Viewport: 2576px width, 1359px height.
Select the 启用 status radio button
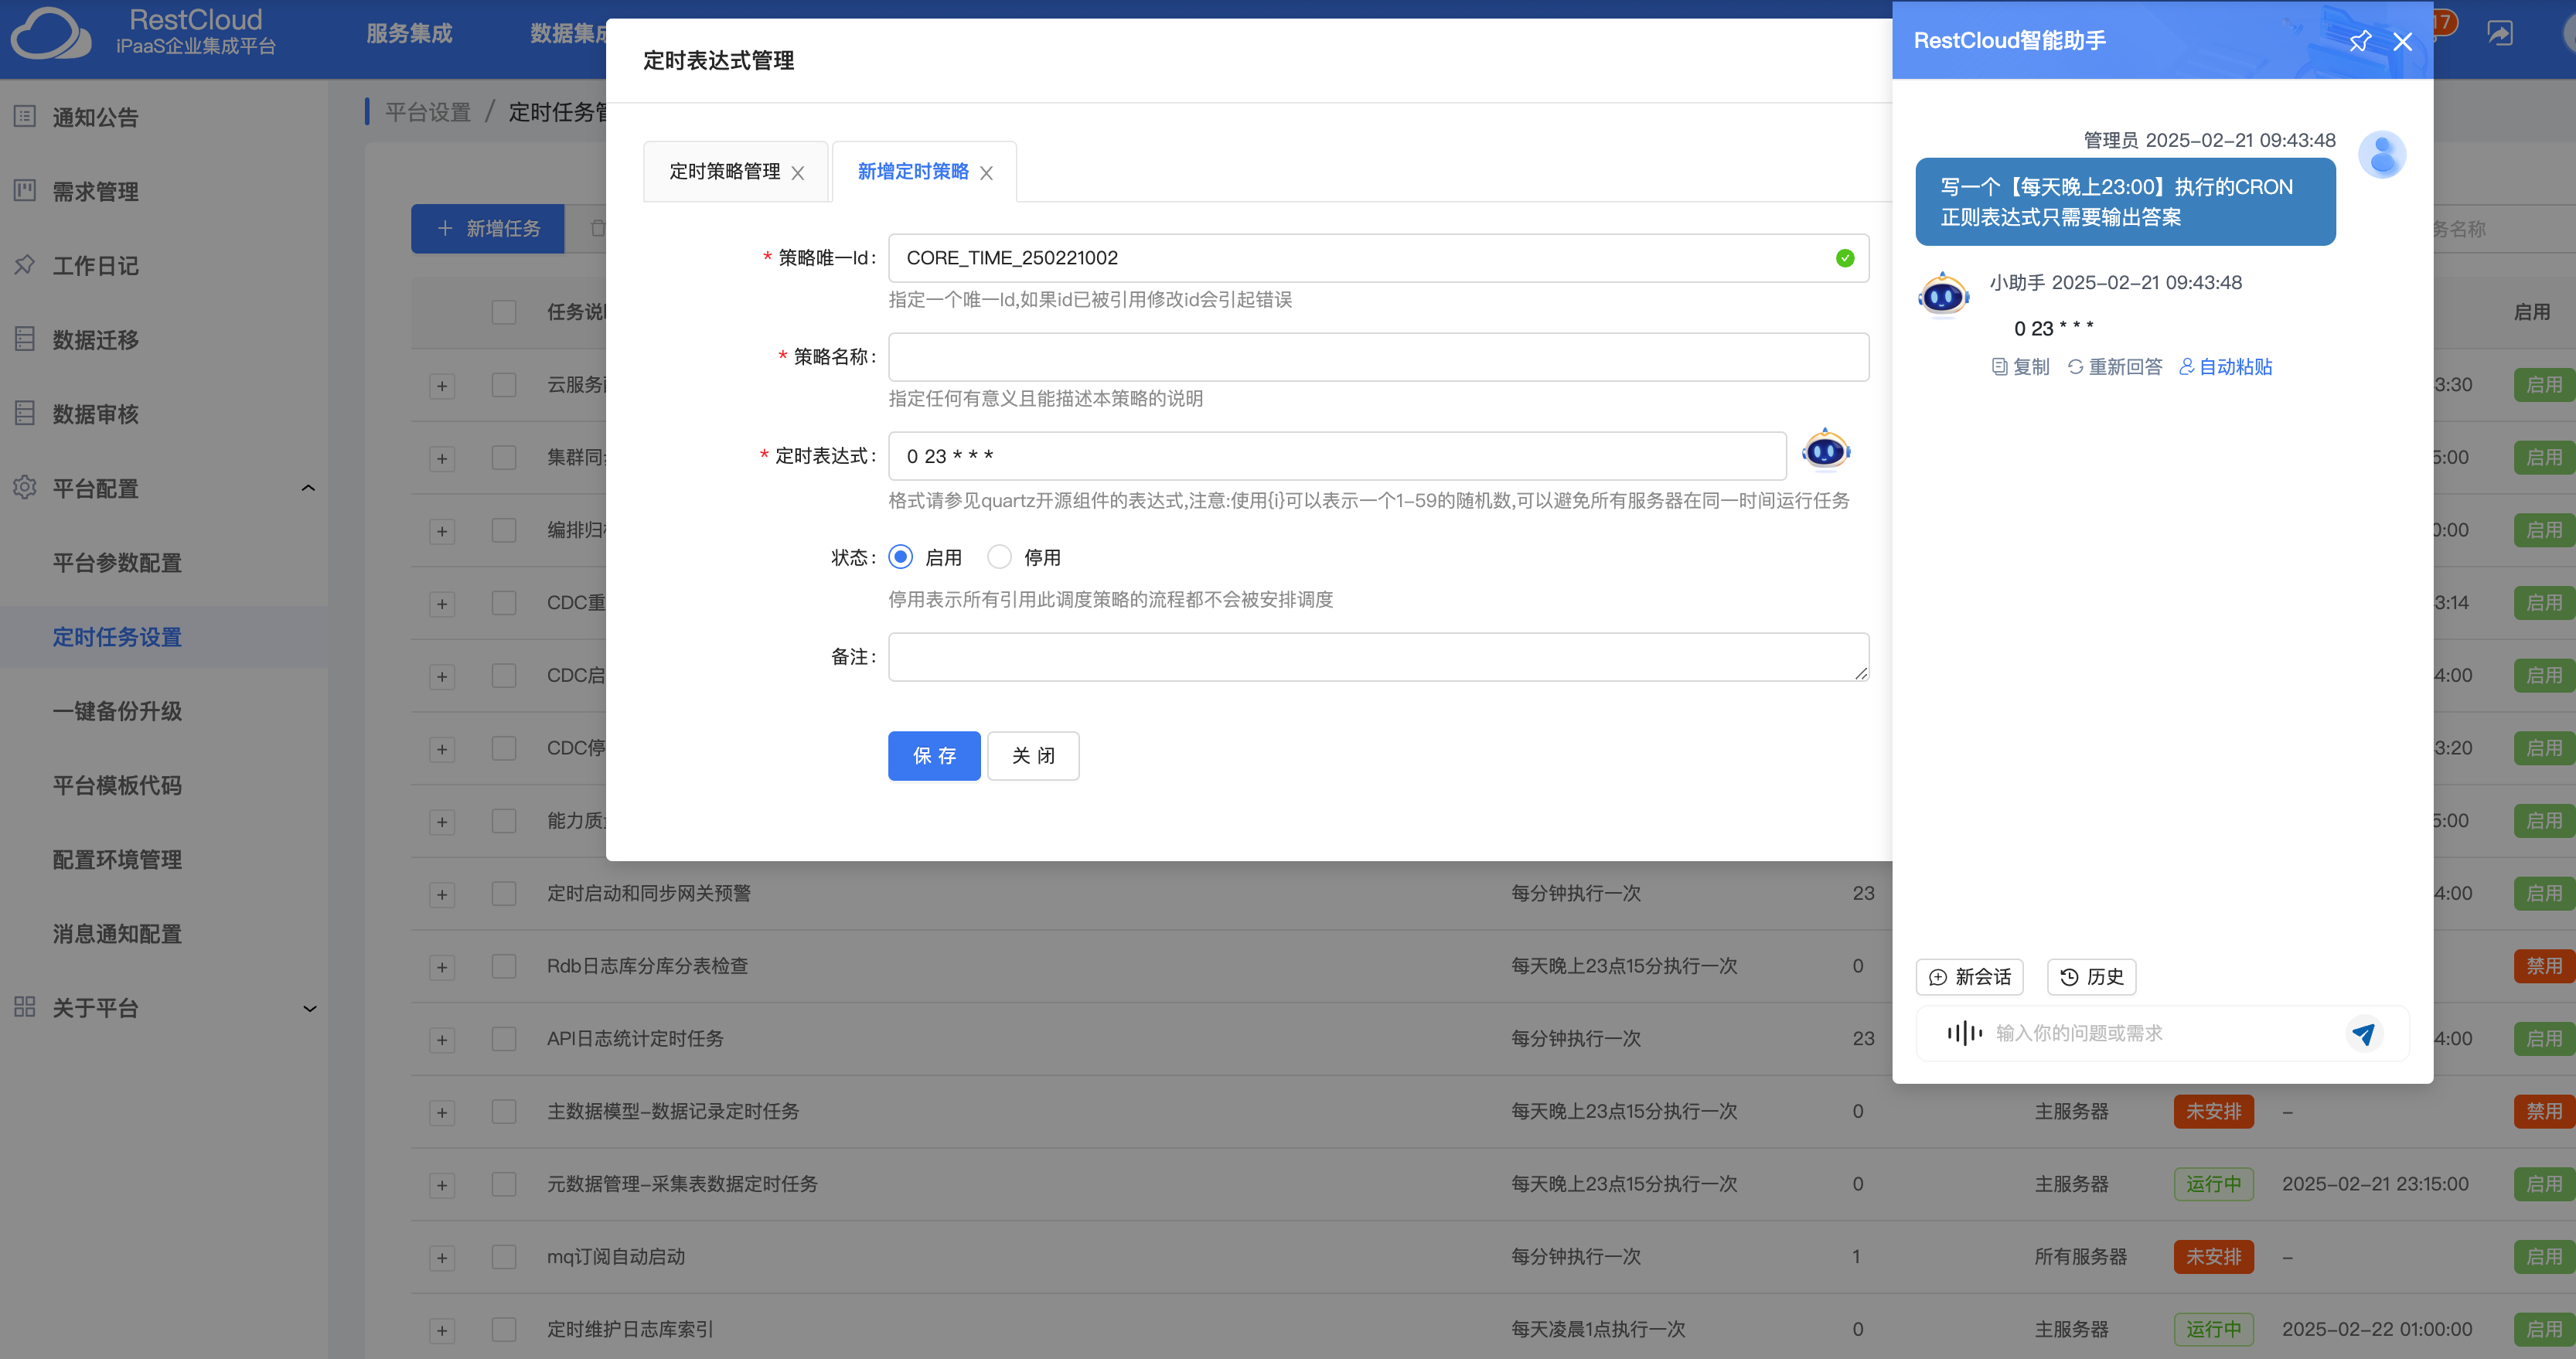click(x=900, y=557)
